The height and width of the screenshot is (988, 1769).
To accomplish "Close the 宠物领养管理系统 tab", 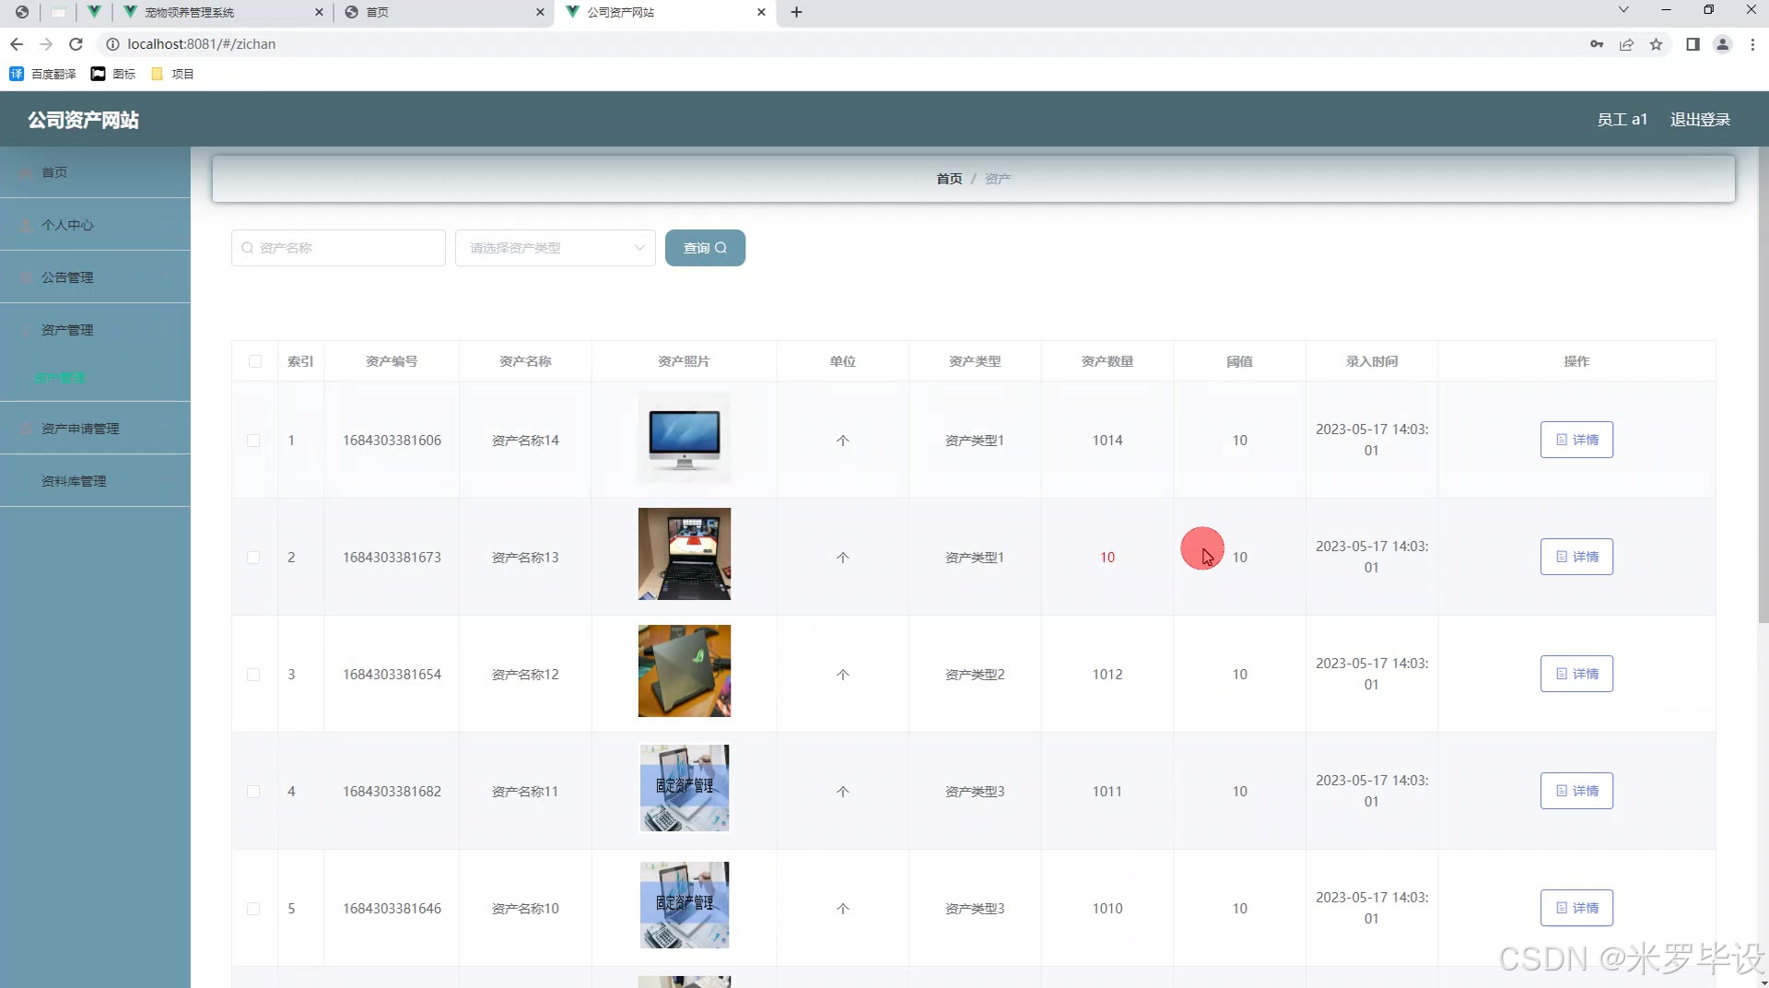I will [x=319, y=12].
